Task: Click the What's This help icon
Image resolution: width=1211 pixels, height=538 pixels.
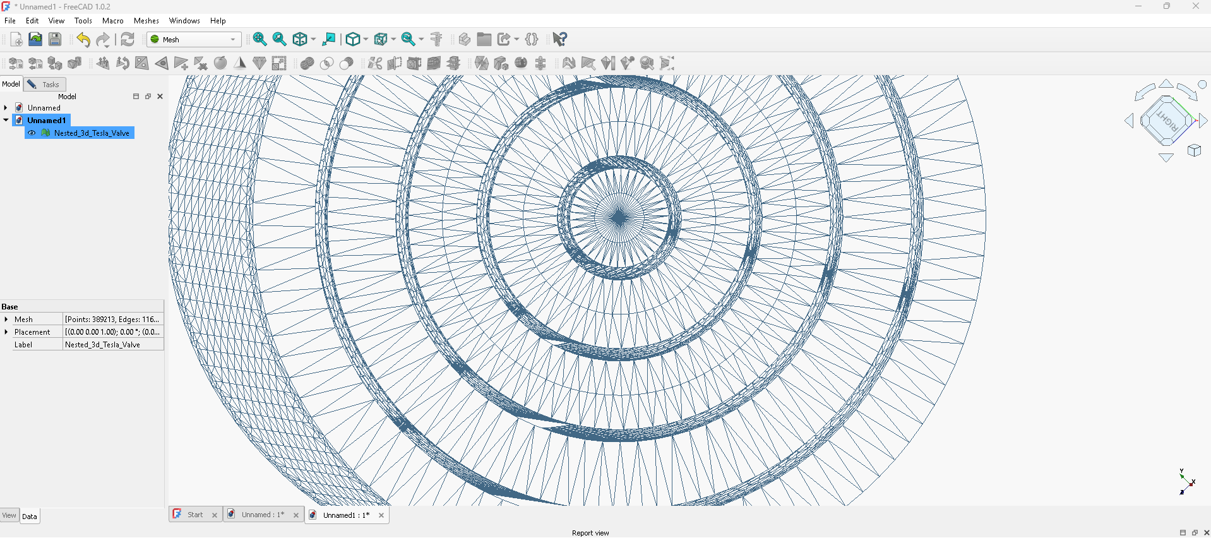Action: (x=559, y=39)
